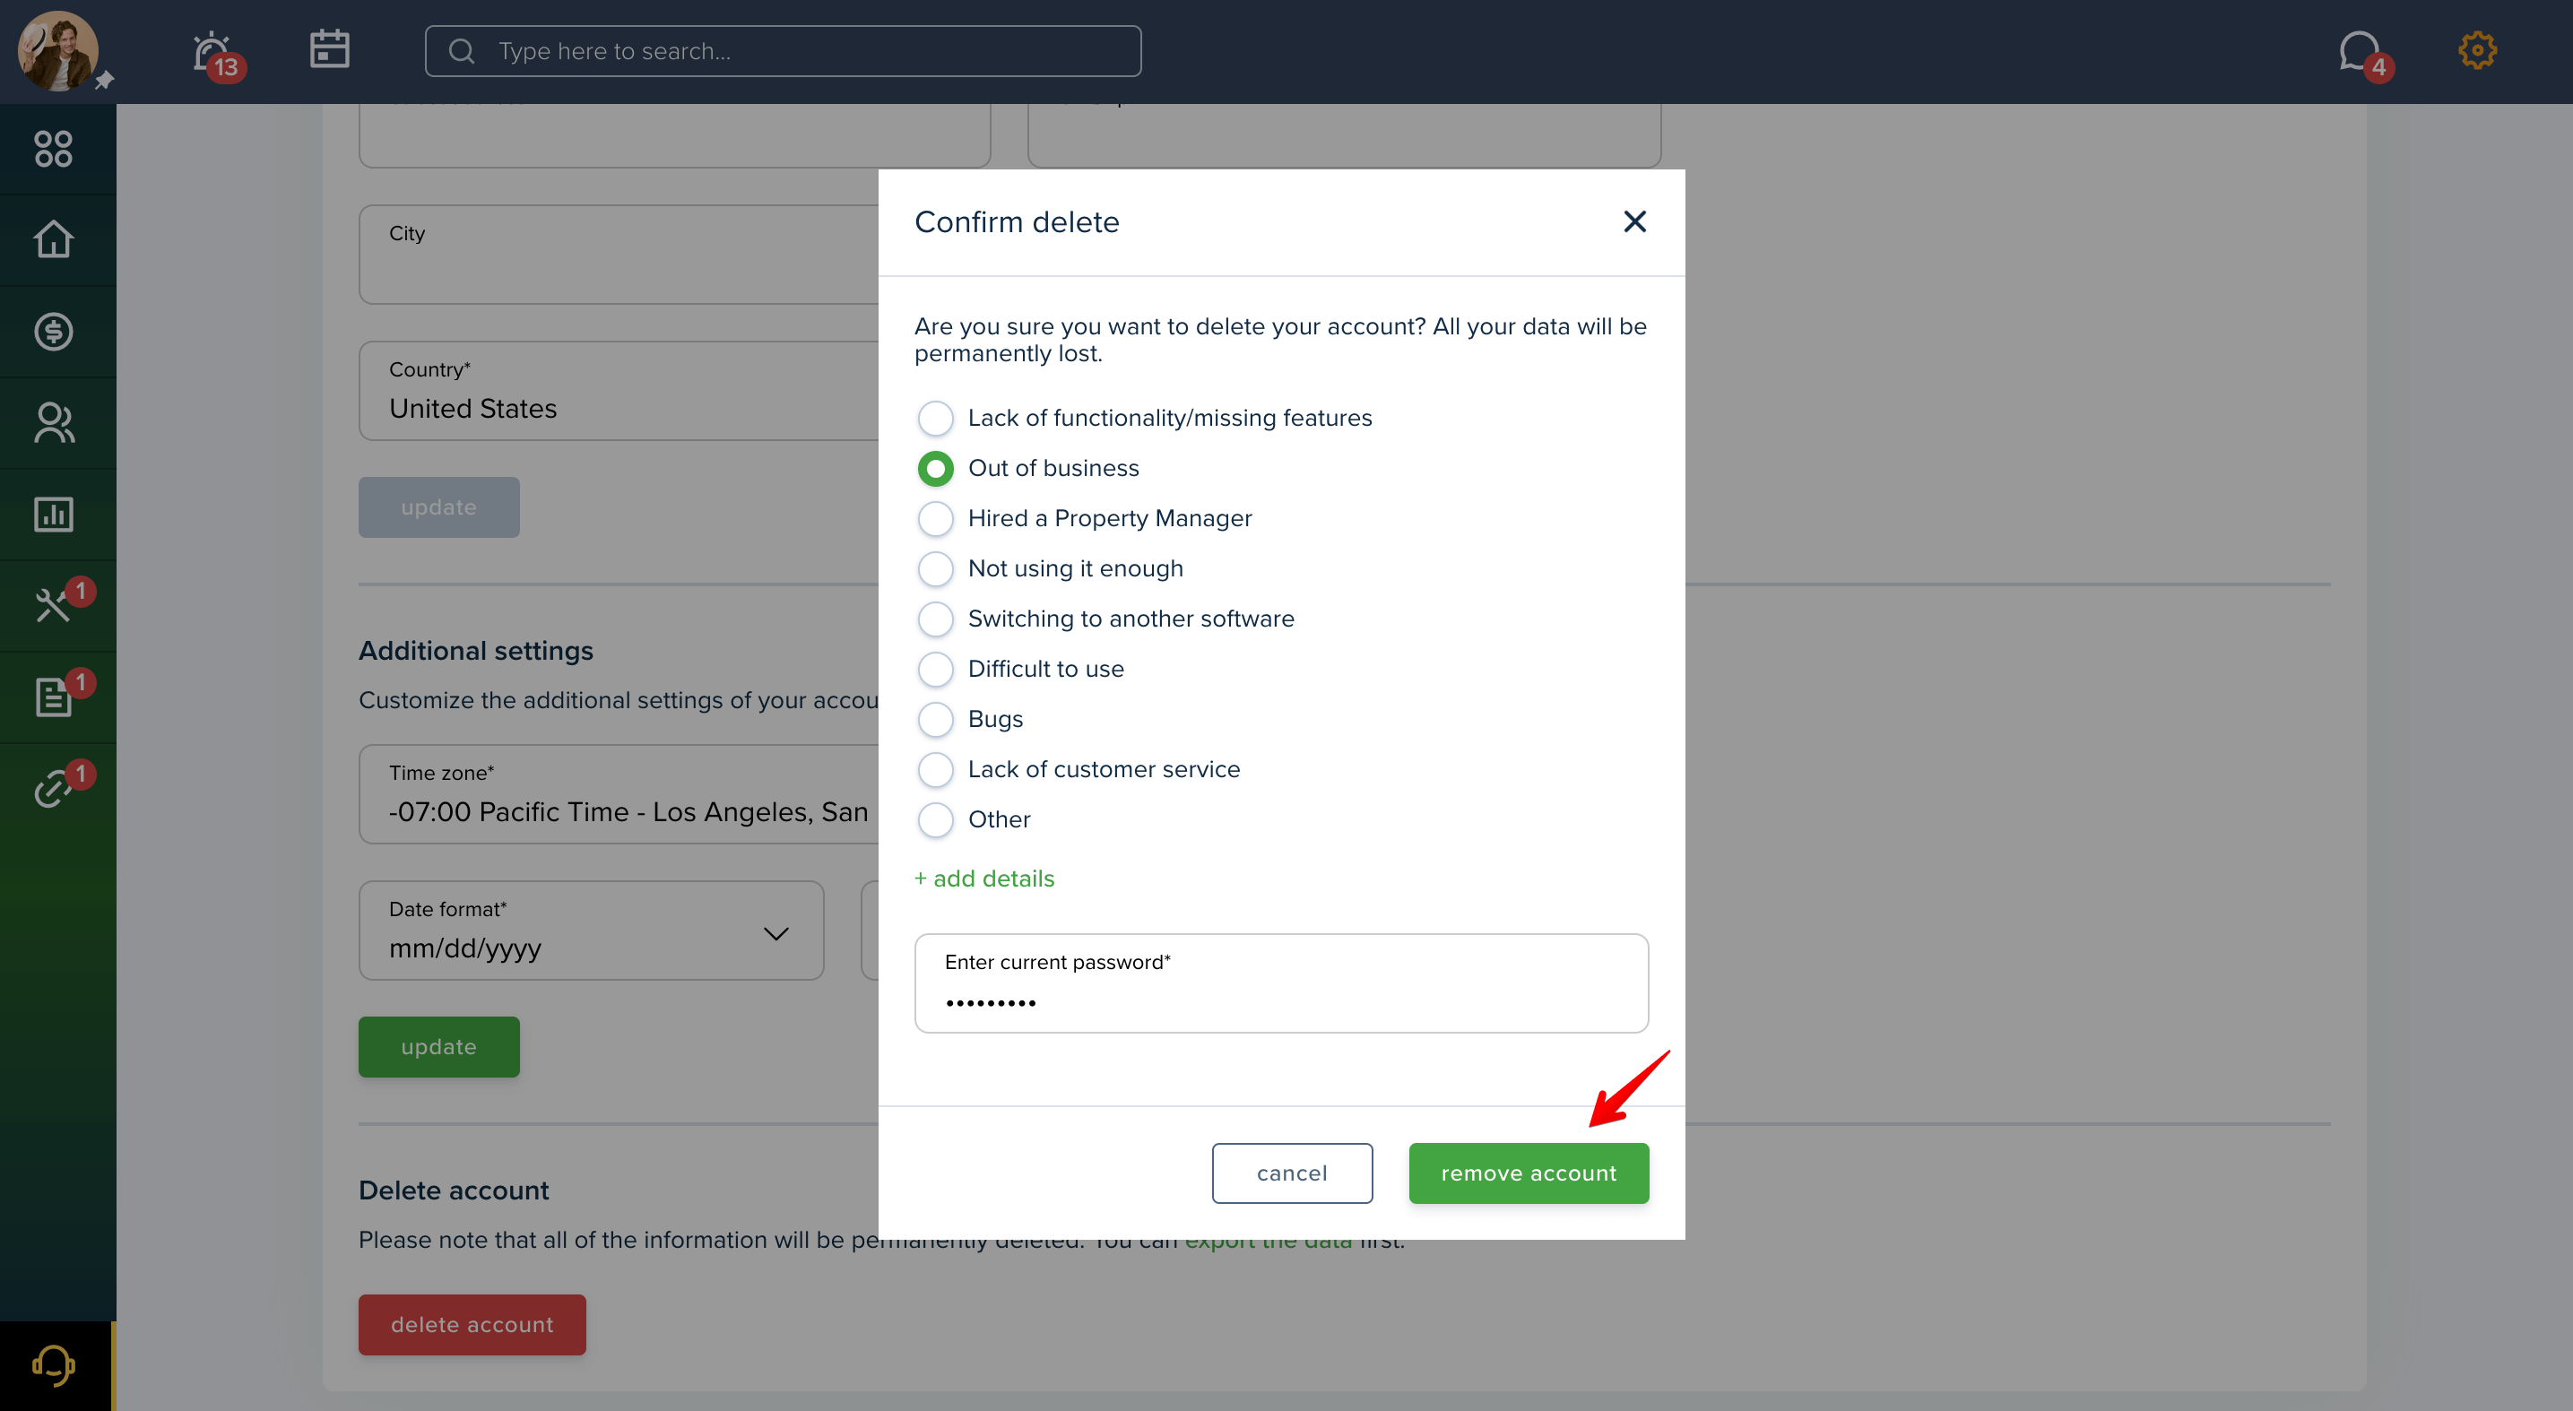Screen dimensions: 2573x1411
Task: Open the calendar icon in top bar
Action: pyautogui.click(x=329, y=49)
